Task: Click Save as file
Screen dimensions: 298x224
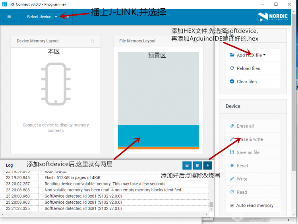Action: 253,152
